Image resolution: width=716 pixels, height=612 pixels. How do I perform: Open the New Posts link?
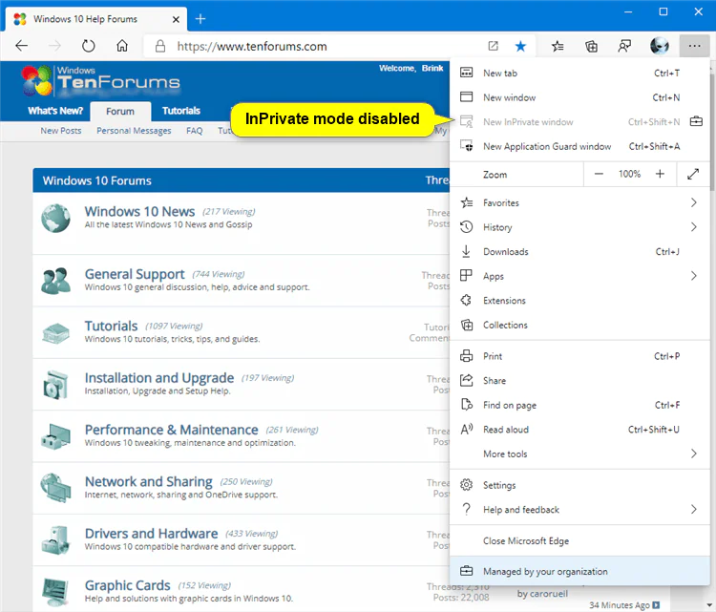61,131
